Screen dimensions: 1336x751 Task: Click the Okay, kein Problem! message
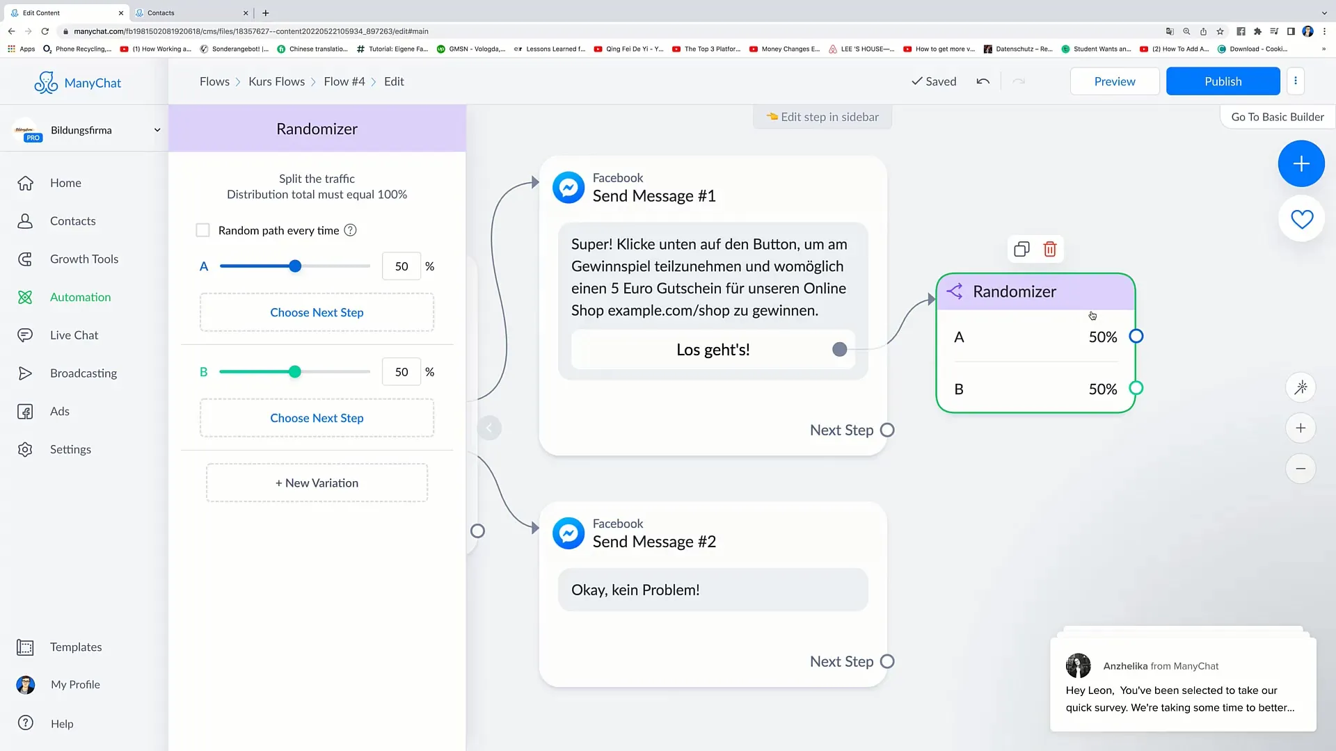(x=713, y=590)
